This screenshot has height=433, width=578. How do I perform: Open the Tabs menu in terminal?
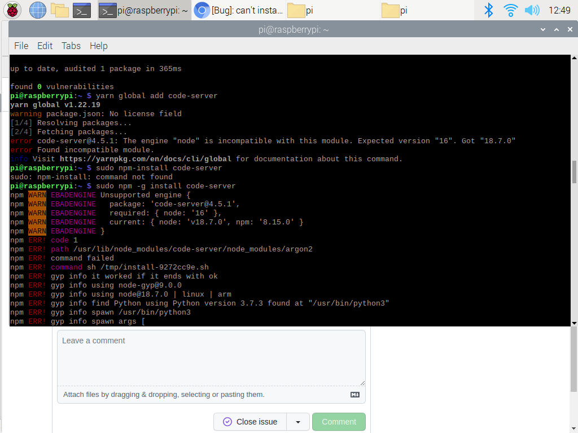point(71,46)
